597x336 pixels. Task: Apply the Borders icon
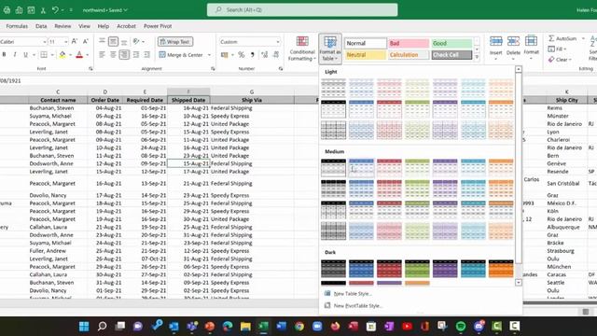pyautogui.click(x=44, y=55)
